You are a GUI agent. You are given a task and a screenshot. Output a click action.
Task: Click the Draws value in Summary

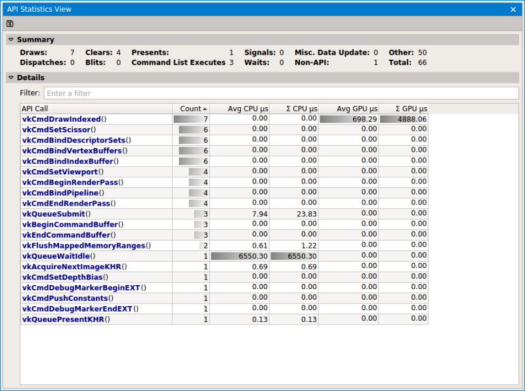point(72,53)
